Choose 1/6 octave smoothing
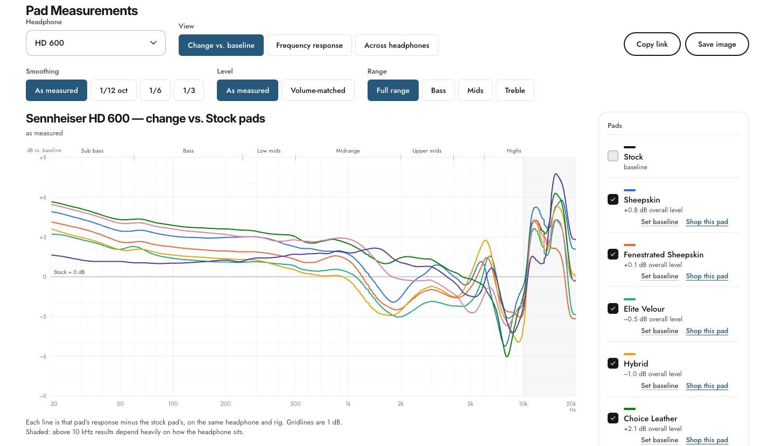The width and height of the screenshot is (775, 446). [155, 90]
